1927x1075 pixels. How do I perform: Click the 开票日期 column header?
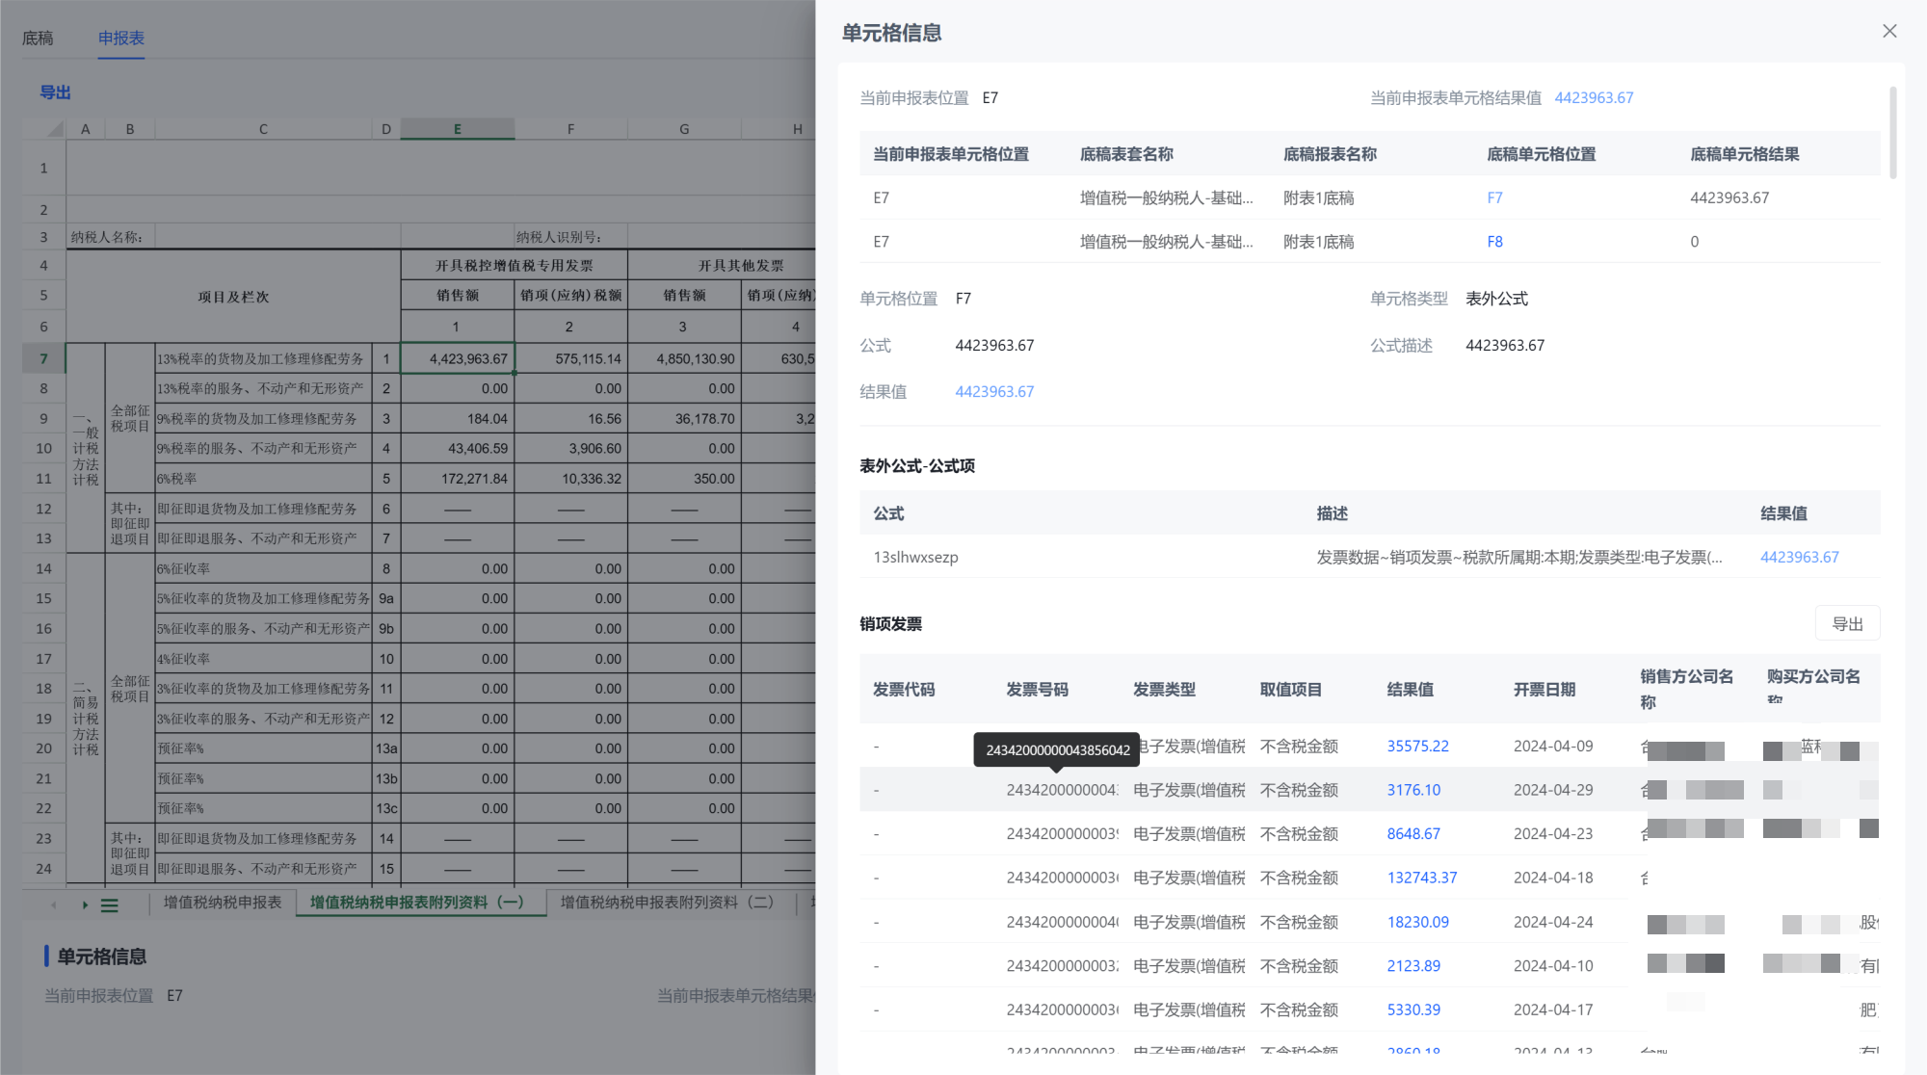1544,689
